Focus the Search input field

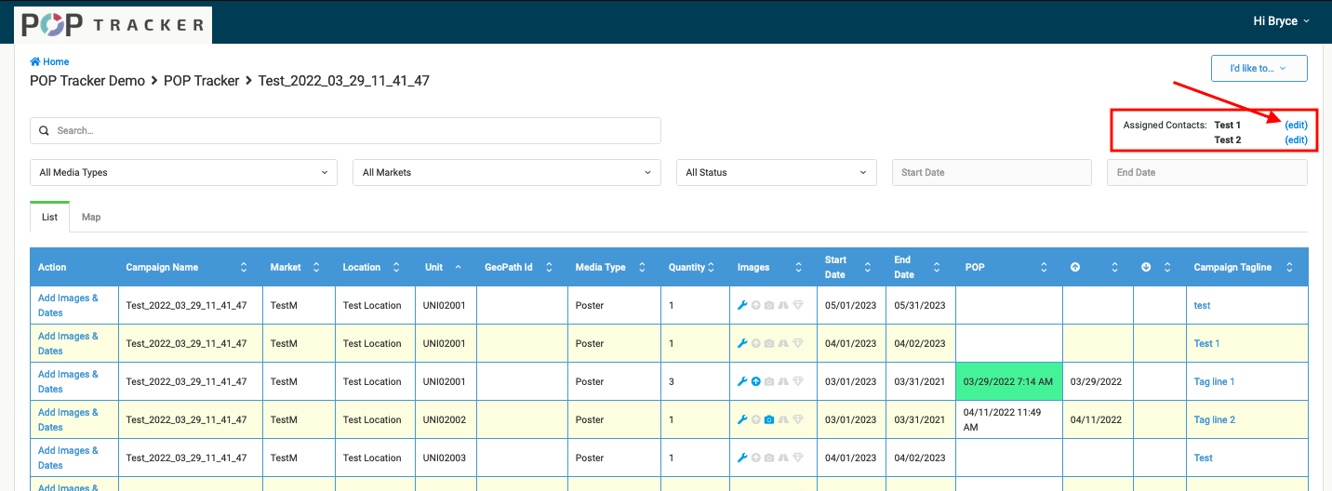coord(345,130)
